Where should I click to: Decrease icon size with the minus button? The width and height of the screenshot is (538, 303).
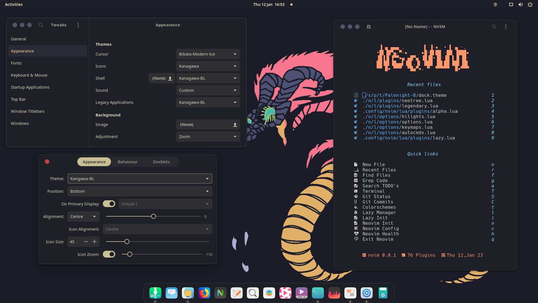pyautogui.click(x=86, y=242)
